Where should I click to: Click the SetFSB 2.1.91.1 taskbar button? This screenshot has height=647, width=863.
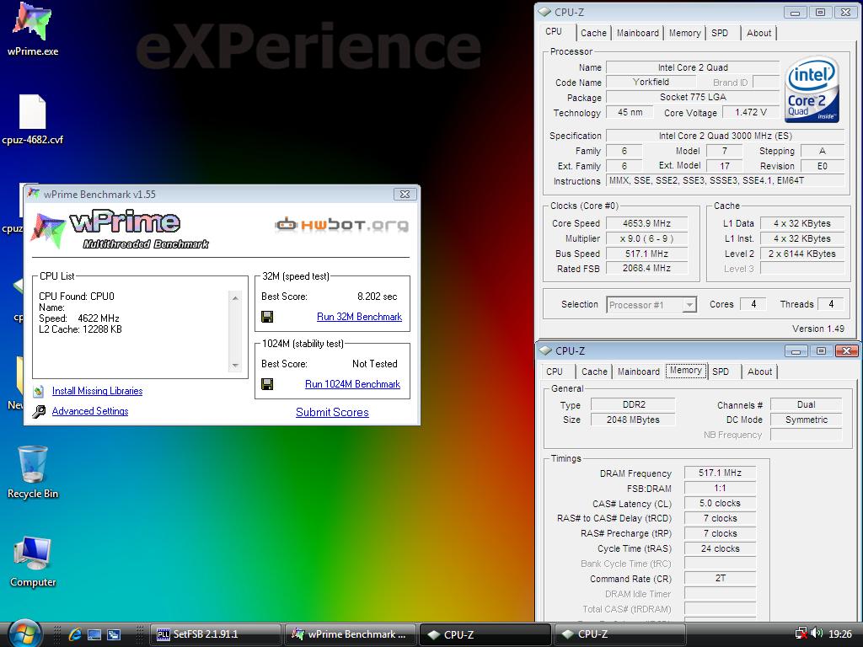coord(215,634)
